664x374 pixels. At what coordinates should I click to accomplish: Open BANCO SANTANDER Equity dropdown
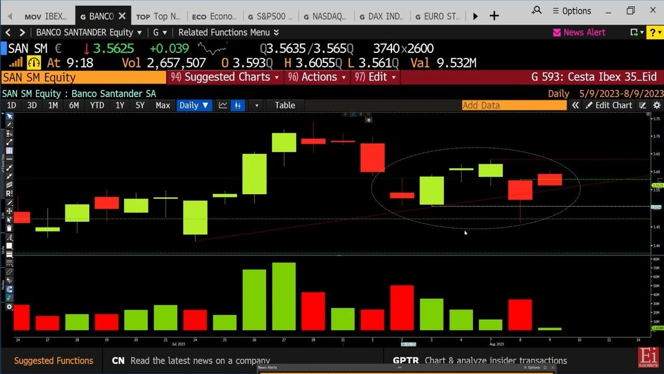pyautogui.click(x=89, y=32)
